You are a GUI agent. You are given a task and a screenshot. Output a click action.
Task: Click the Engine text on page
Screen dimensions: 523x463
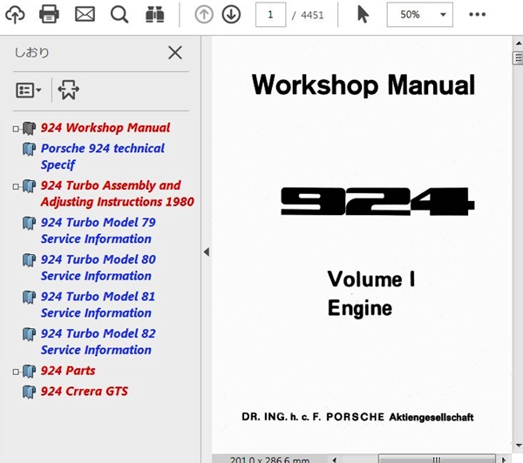[x=360, y=308]
